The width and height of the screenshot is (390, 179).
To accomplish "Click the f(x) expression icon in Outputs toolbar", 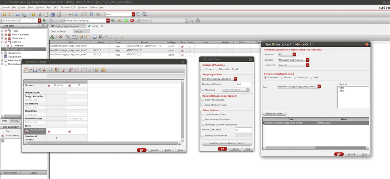I will 101,37.
